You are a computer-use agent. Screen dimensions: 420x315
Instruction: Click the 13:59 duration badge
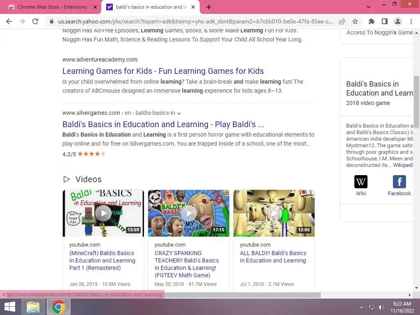pyautogui.click(x=133, y=230)
